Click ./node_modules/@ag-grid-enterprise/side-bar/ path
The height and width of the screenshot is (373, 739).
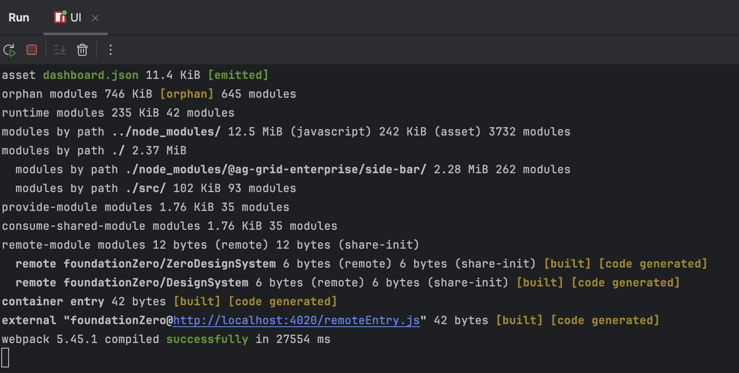pos(276,169)
